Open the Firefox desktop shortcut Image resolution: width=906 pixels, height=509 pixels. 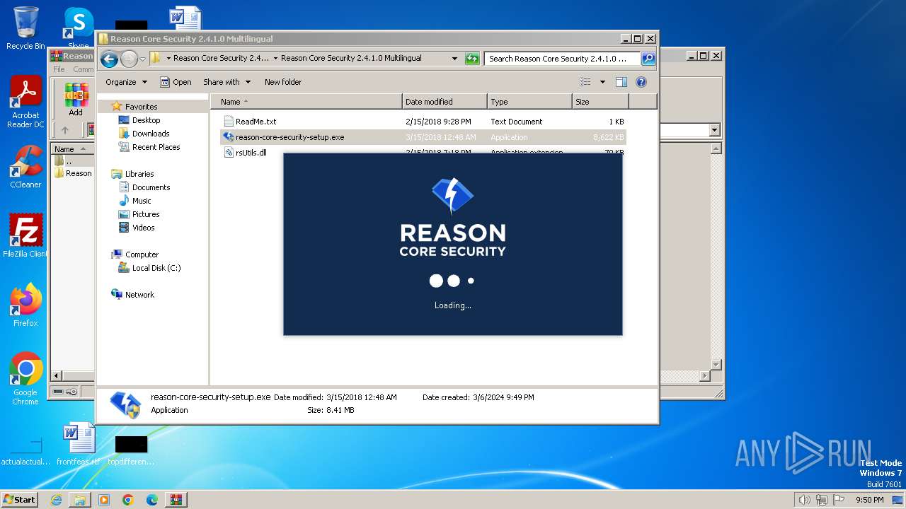click(x=25, y=305)
